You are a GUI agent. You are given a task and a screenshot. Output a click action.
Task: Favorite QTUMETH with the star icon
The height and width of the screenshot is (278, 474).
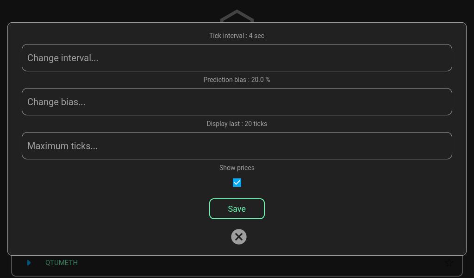(x=449, y=263)
